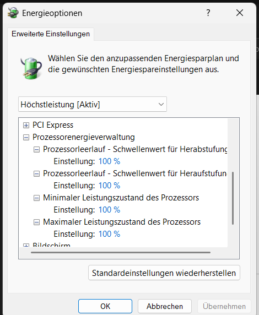Expand the PCI Express node
The height and width of the screenshot is (315, 259).
26,125
